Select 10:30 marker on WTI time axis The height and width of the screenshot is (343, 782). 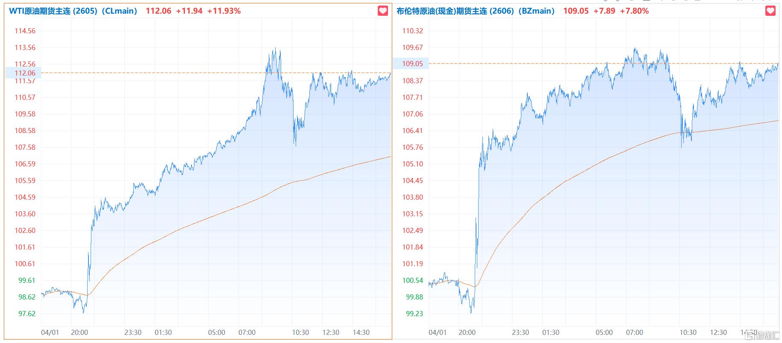coord(300,332)
